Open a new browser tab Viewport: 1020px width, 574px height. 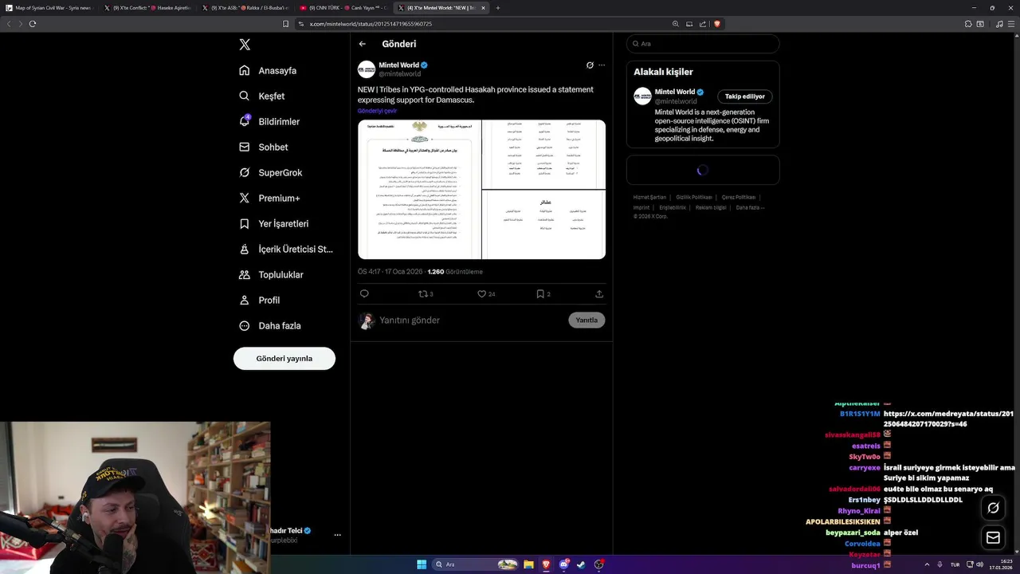click(498, 8)
